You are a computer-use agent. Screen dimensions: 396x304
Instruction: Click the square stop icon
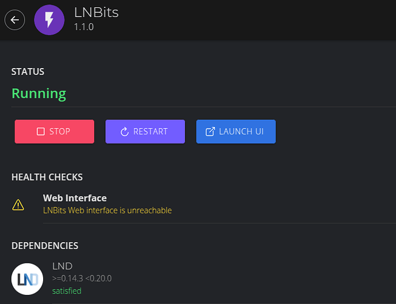tap(41, 131)
